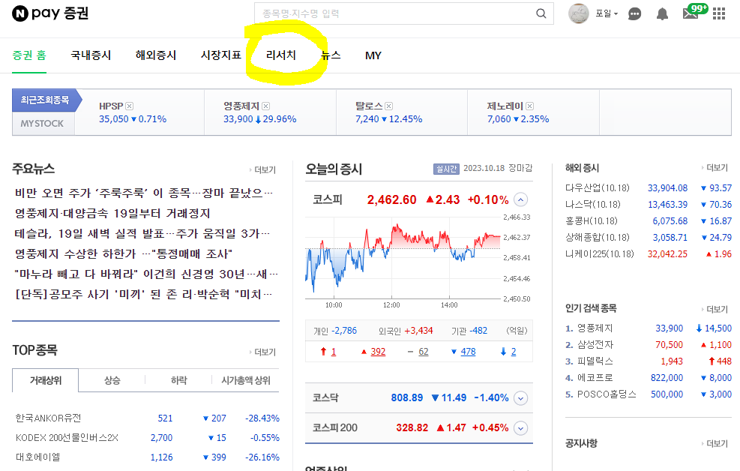Open the apps grid icon
Viewport: 740px width, 471px height.
[x=719, y=13]
